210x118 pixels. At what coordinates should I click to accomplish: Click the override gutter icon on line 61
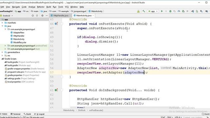pyautogui.click(x=56, y=90)
